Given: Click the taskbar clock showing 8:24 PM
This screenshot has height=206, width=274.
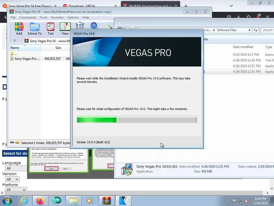Looking at the screenshot, I should [260, 201].
